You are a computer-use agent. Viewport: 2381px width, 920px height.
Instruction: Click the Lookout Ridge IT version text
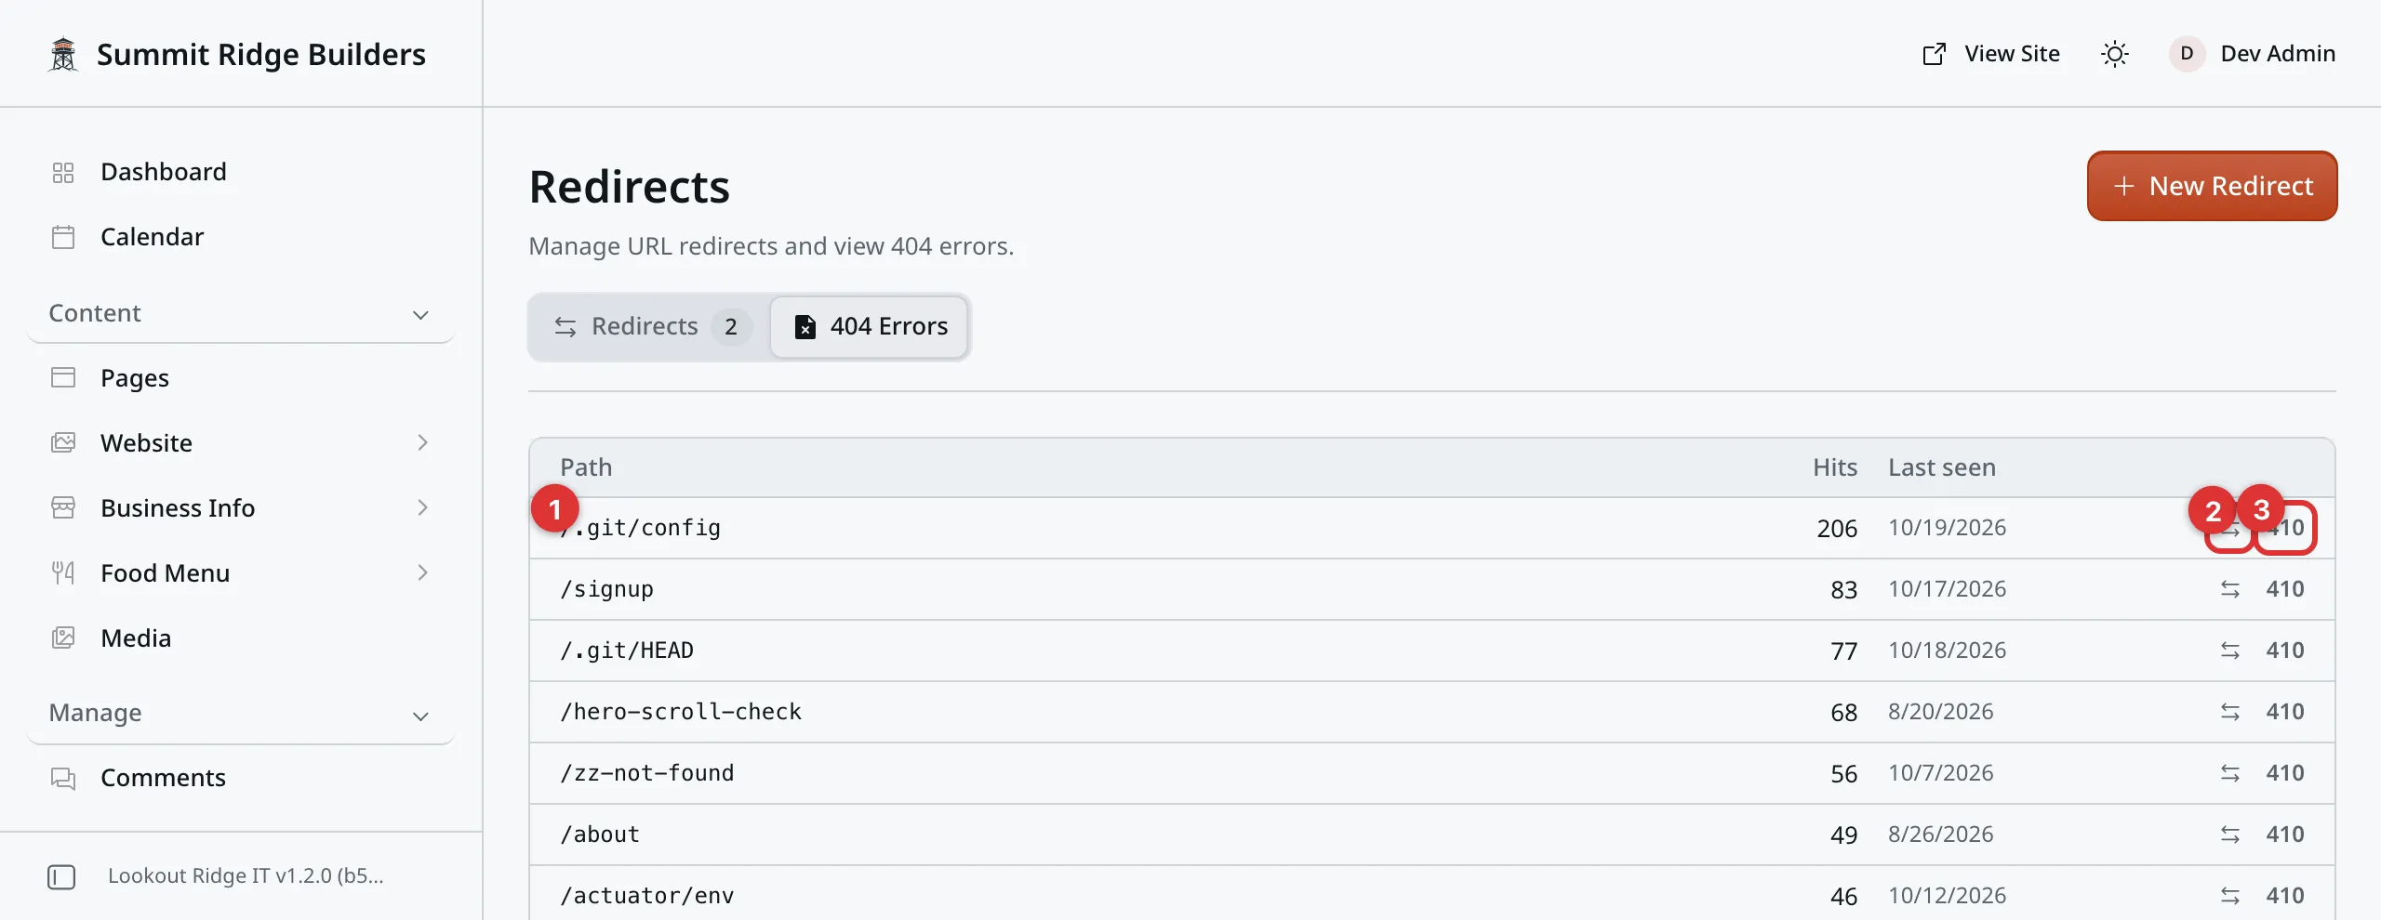(x=246, y=876)
